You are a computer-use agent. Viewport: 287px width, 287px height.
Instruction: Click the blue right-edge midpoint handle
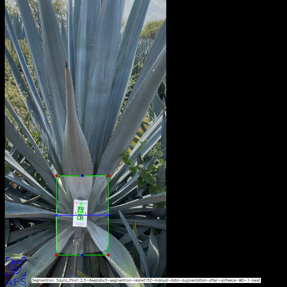[108, 215]
